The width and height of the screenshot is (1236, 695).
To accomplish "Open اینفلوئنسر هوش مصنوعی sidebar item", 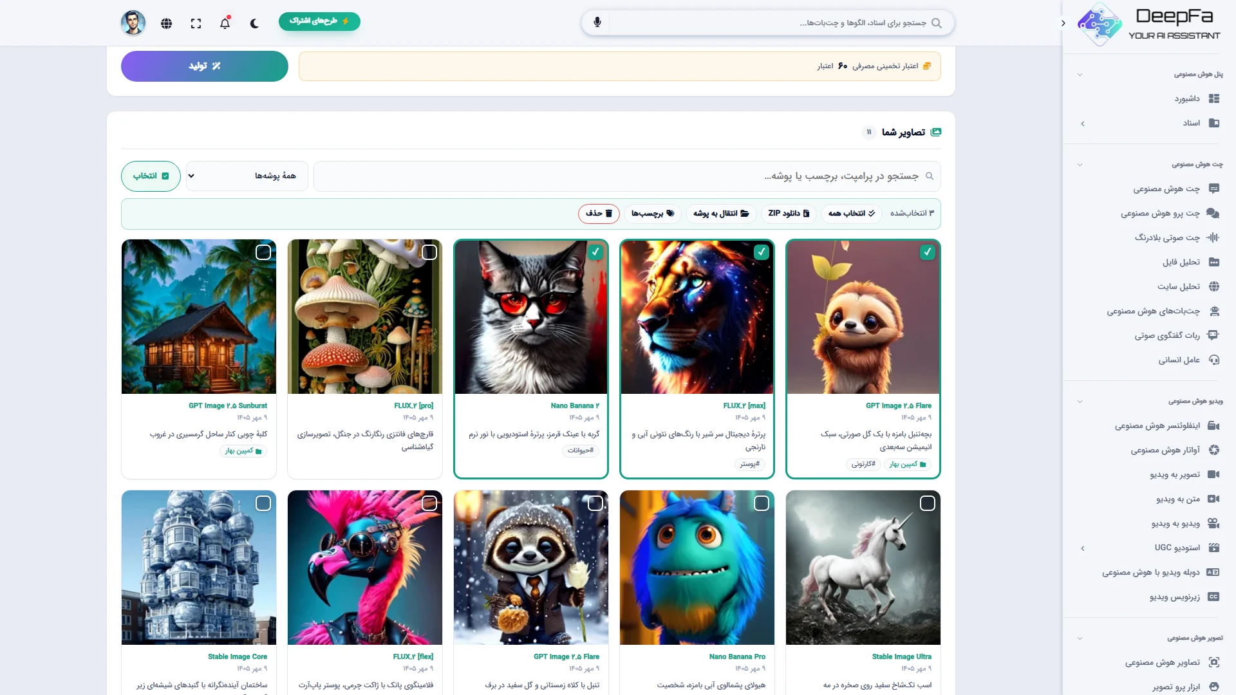I will coord(1166,425).
